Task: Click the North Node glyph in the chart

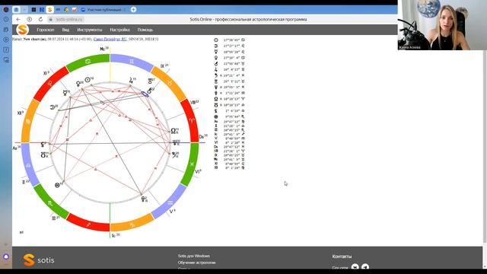Action: 173,131
